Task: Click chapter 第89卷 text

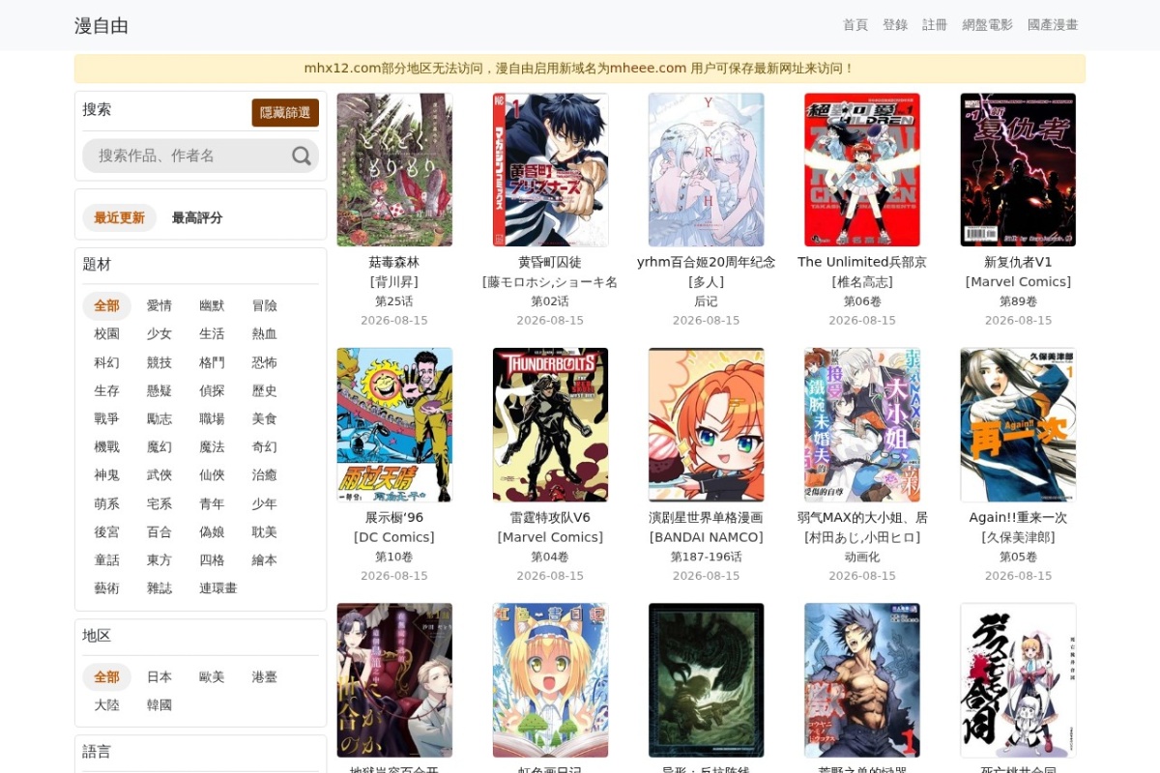Action: pos(1018,301)
